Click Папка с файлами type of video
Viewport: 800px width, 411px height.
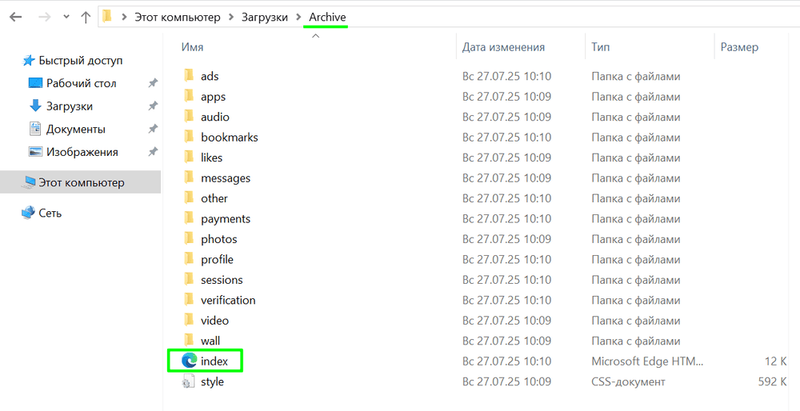[x=636, y=321]
